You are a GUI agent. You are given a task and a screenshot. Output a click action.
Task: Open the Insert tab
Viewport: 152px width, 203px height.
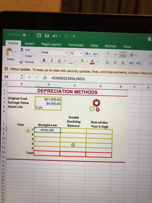pyautogui.click(x=30, y=44)
